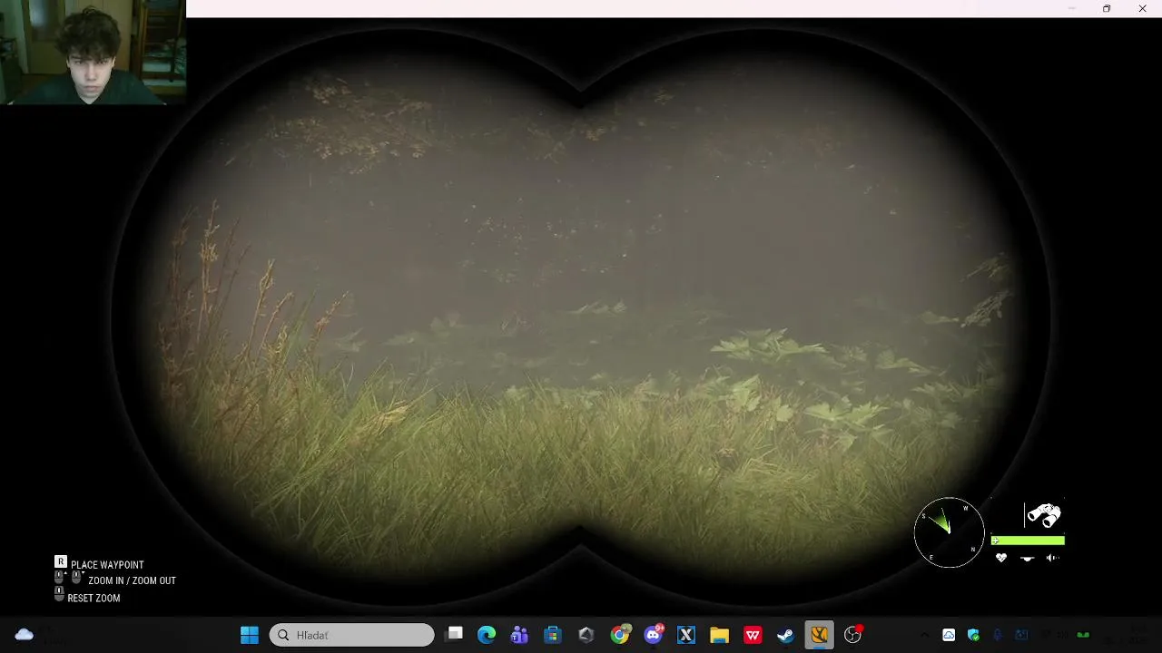
Task: Click the R key icon beside Place Waypoint
Action: coord(61,563)
